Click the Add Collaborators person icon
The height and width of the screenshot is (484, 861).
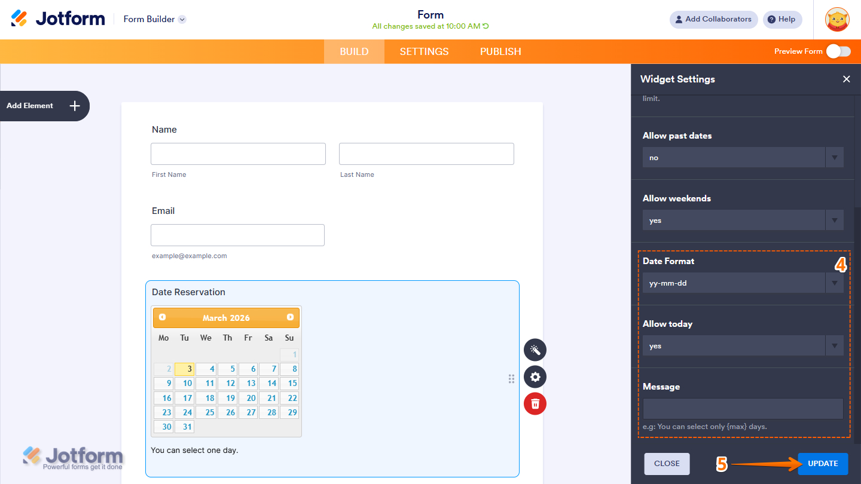(x=679, y=19)
